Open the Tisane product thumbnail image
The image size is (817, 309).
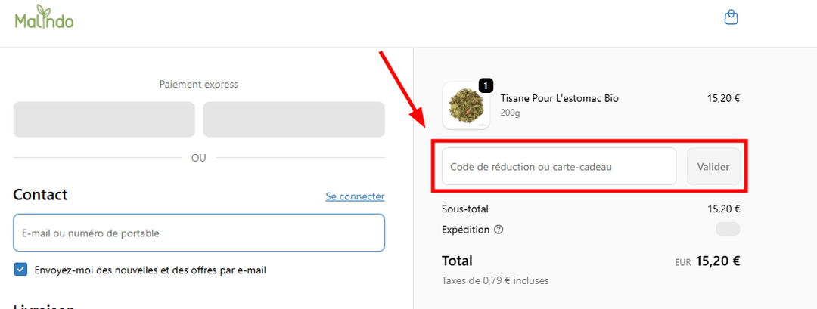465,105
